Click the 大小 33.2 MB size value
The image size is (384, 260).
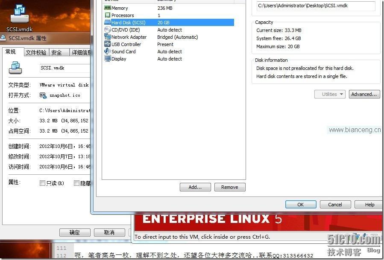pyautogui.click(x=64, y=121)
